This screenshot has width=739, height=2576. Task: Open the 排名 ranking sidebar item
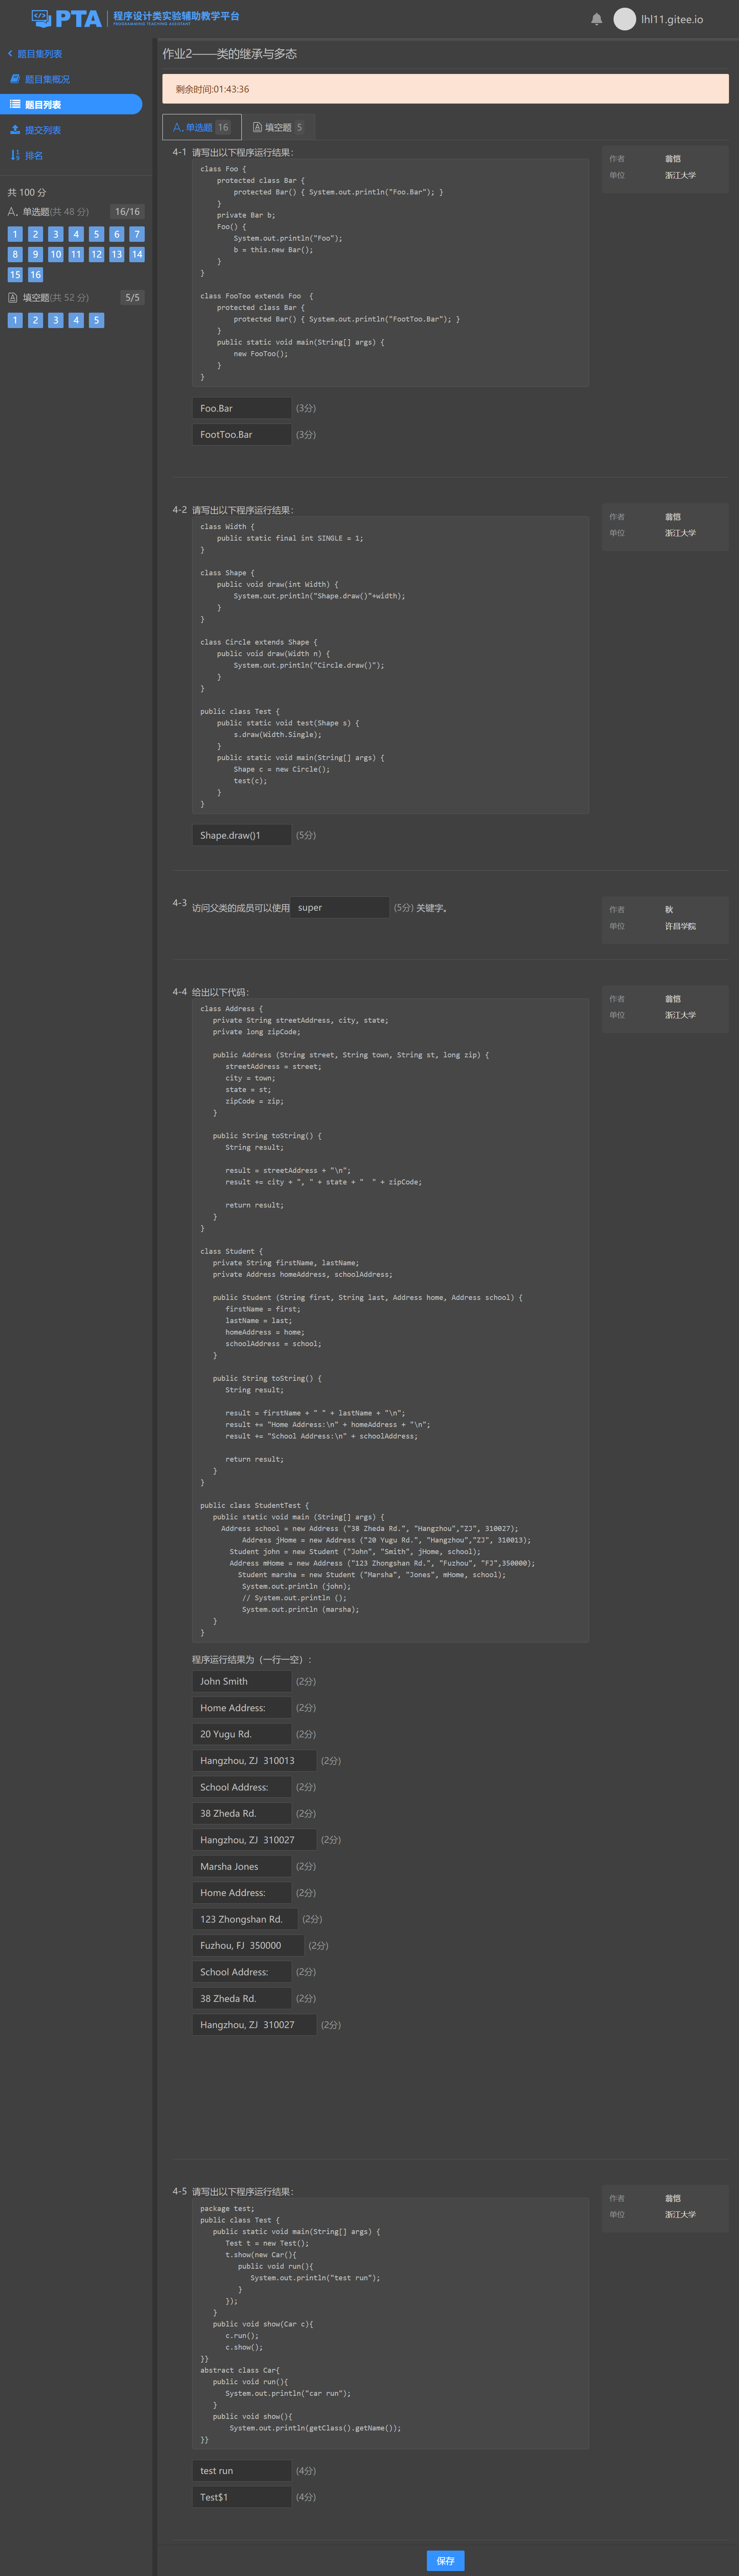(27, 155)
